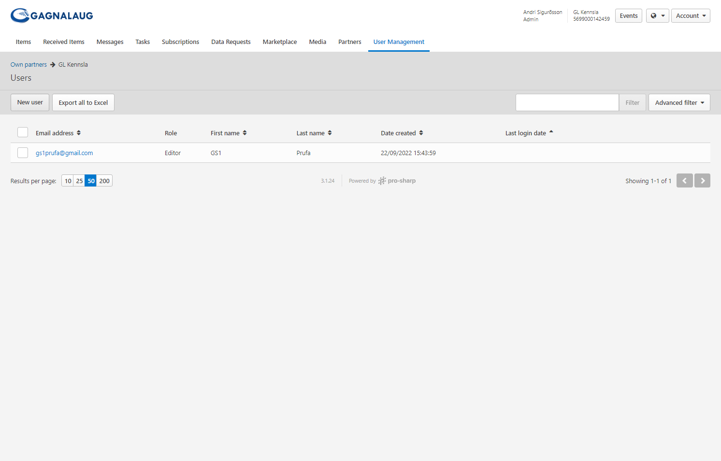The height and width of the screenshot is (461, 721).
Task: Open the Messages tab
Action: [x=110, y=42]
